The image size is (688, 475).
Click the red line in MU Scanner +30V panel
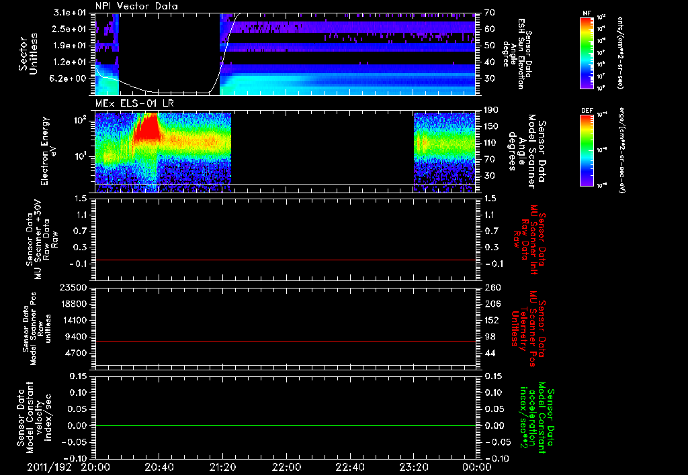point(286,260)
